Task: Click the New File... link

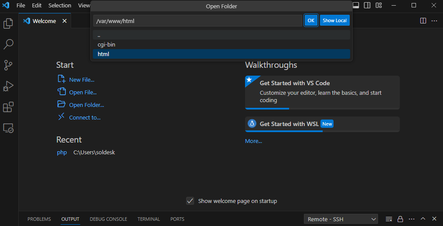Action: click(x=82, y=80)
